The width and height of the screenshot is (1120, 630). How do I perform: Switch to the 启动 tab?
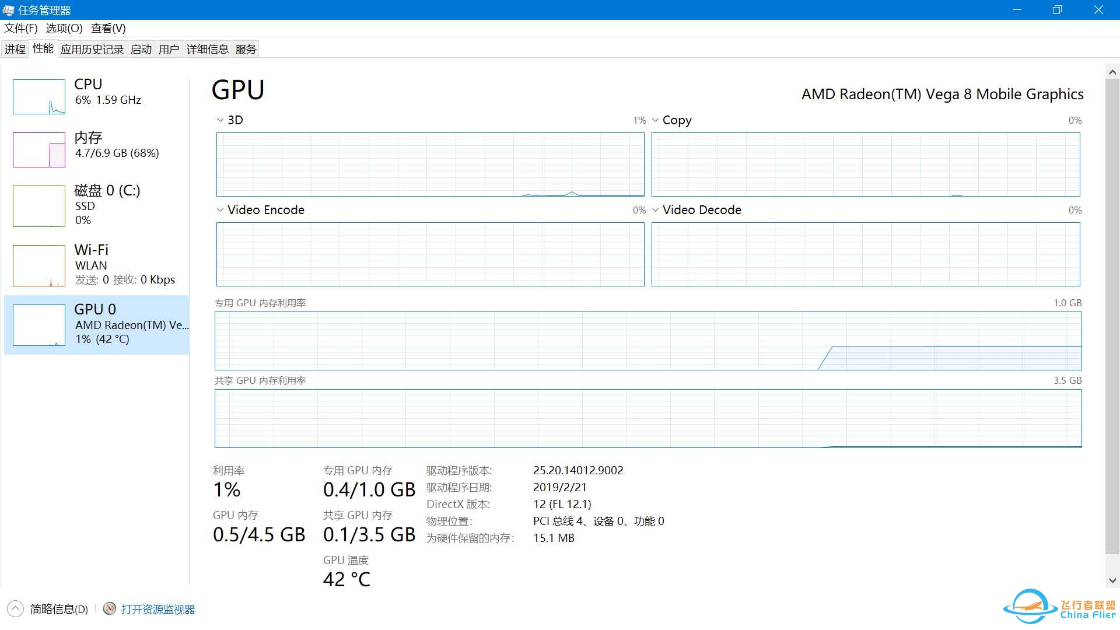(141, 50)
